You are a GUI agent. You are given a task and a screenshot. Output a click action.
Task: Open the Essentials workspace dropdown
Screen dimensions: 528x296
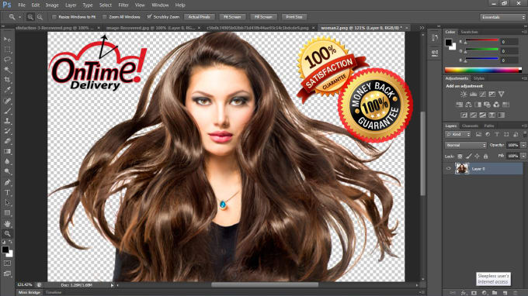point(502,17)
